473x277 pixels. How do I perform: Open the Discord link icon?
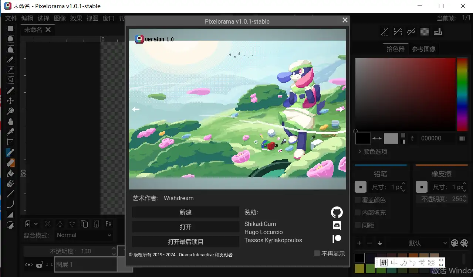coord(337,225)
